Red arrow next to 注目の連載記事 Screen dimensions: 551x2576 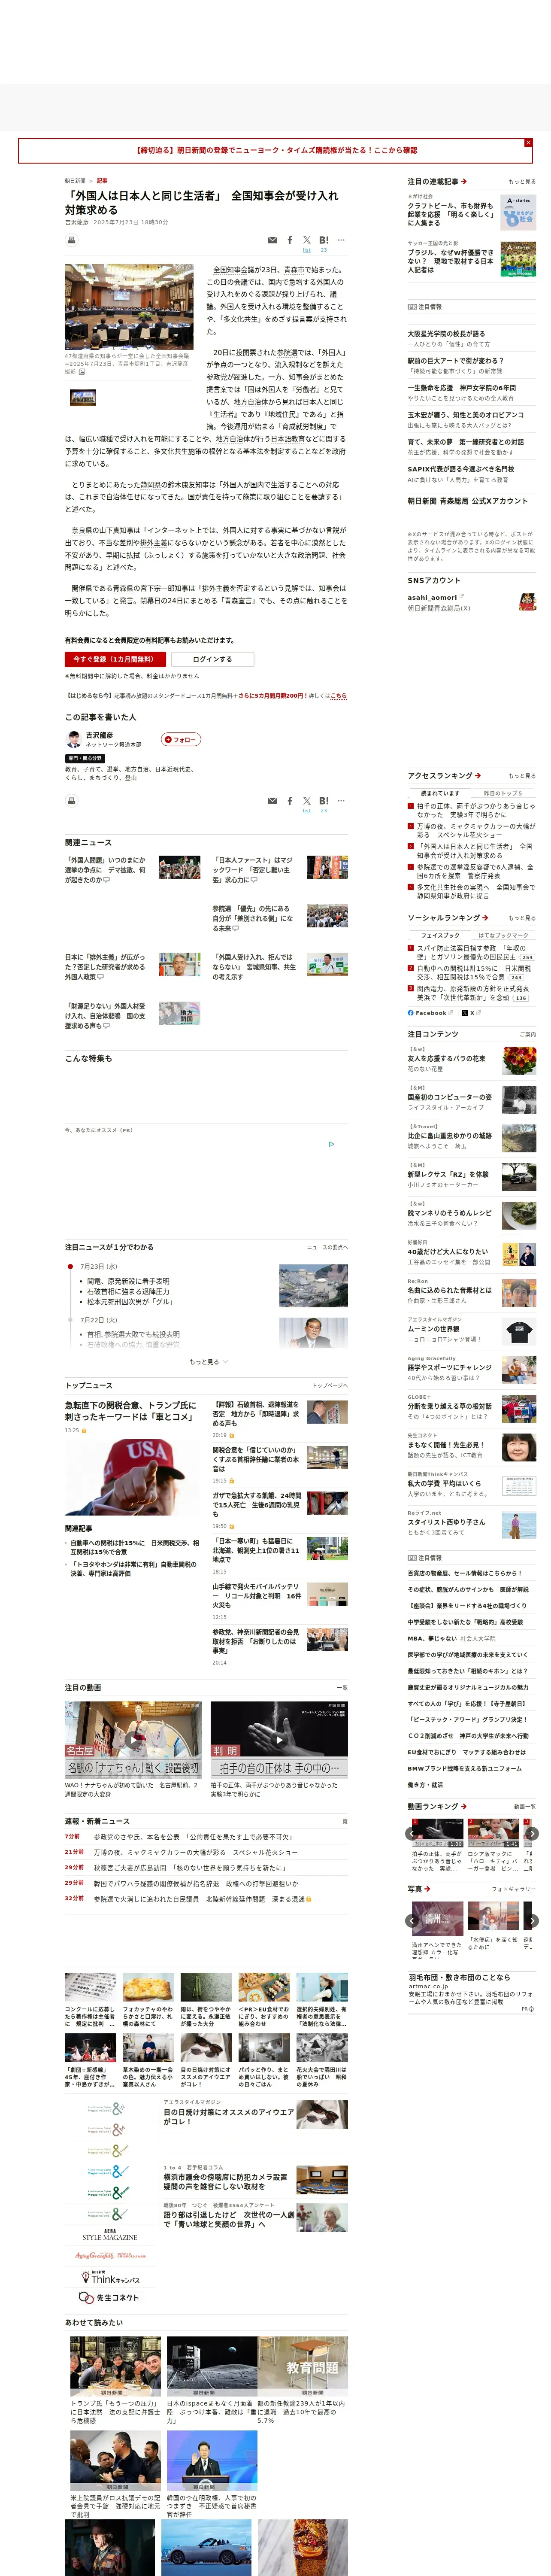464,181
